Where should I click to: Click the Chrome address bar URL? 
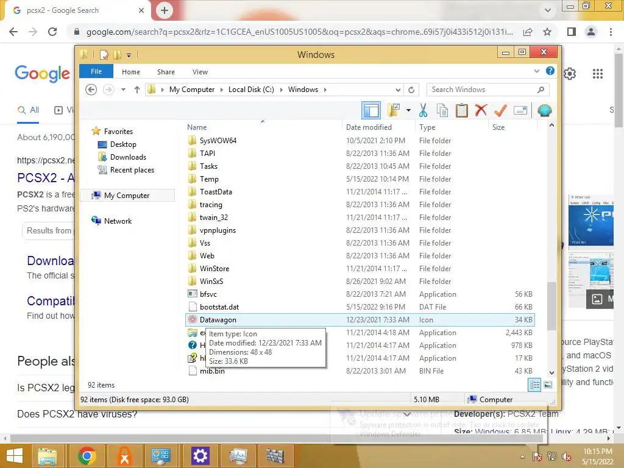(300, 32)
